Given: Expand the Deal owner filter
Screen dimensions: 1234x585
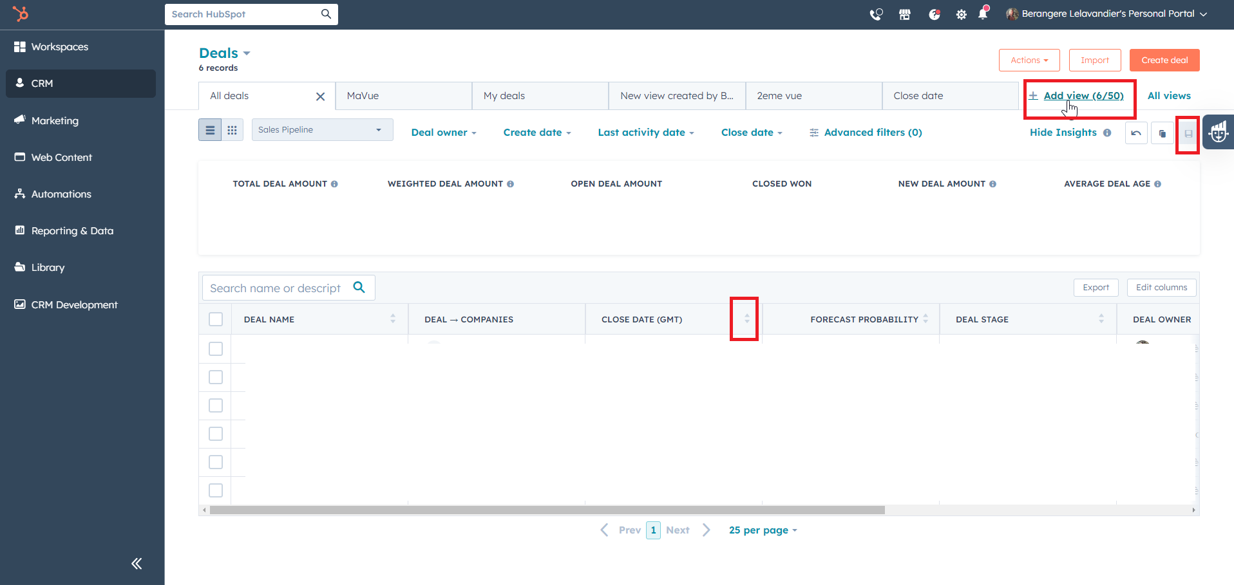Looking at the screenshot, I should 444,133.
